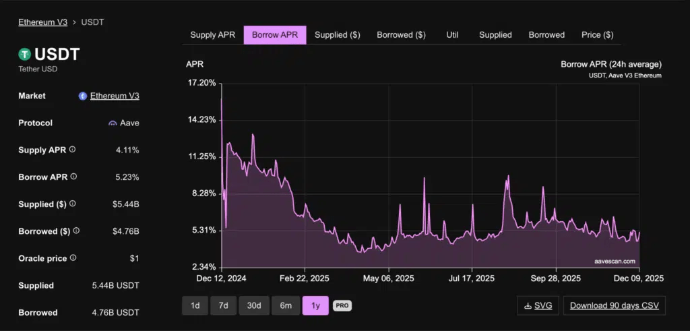
Task: Open the Supplied ($) info icon
Action: point(73,204)
